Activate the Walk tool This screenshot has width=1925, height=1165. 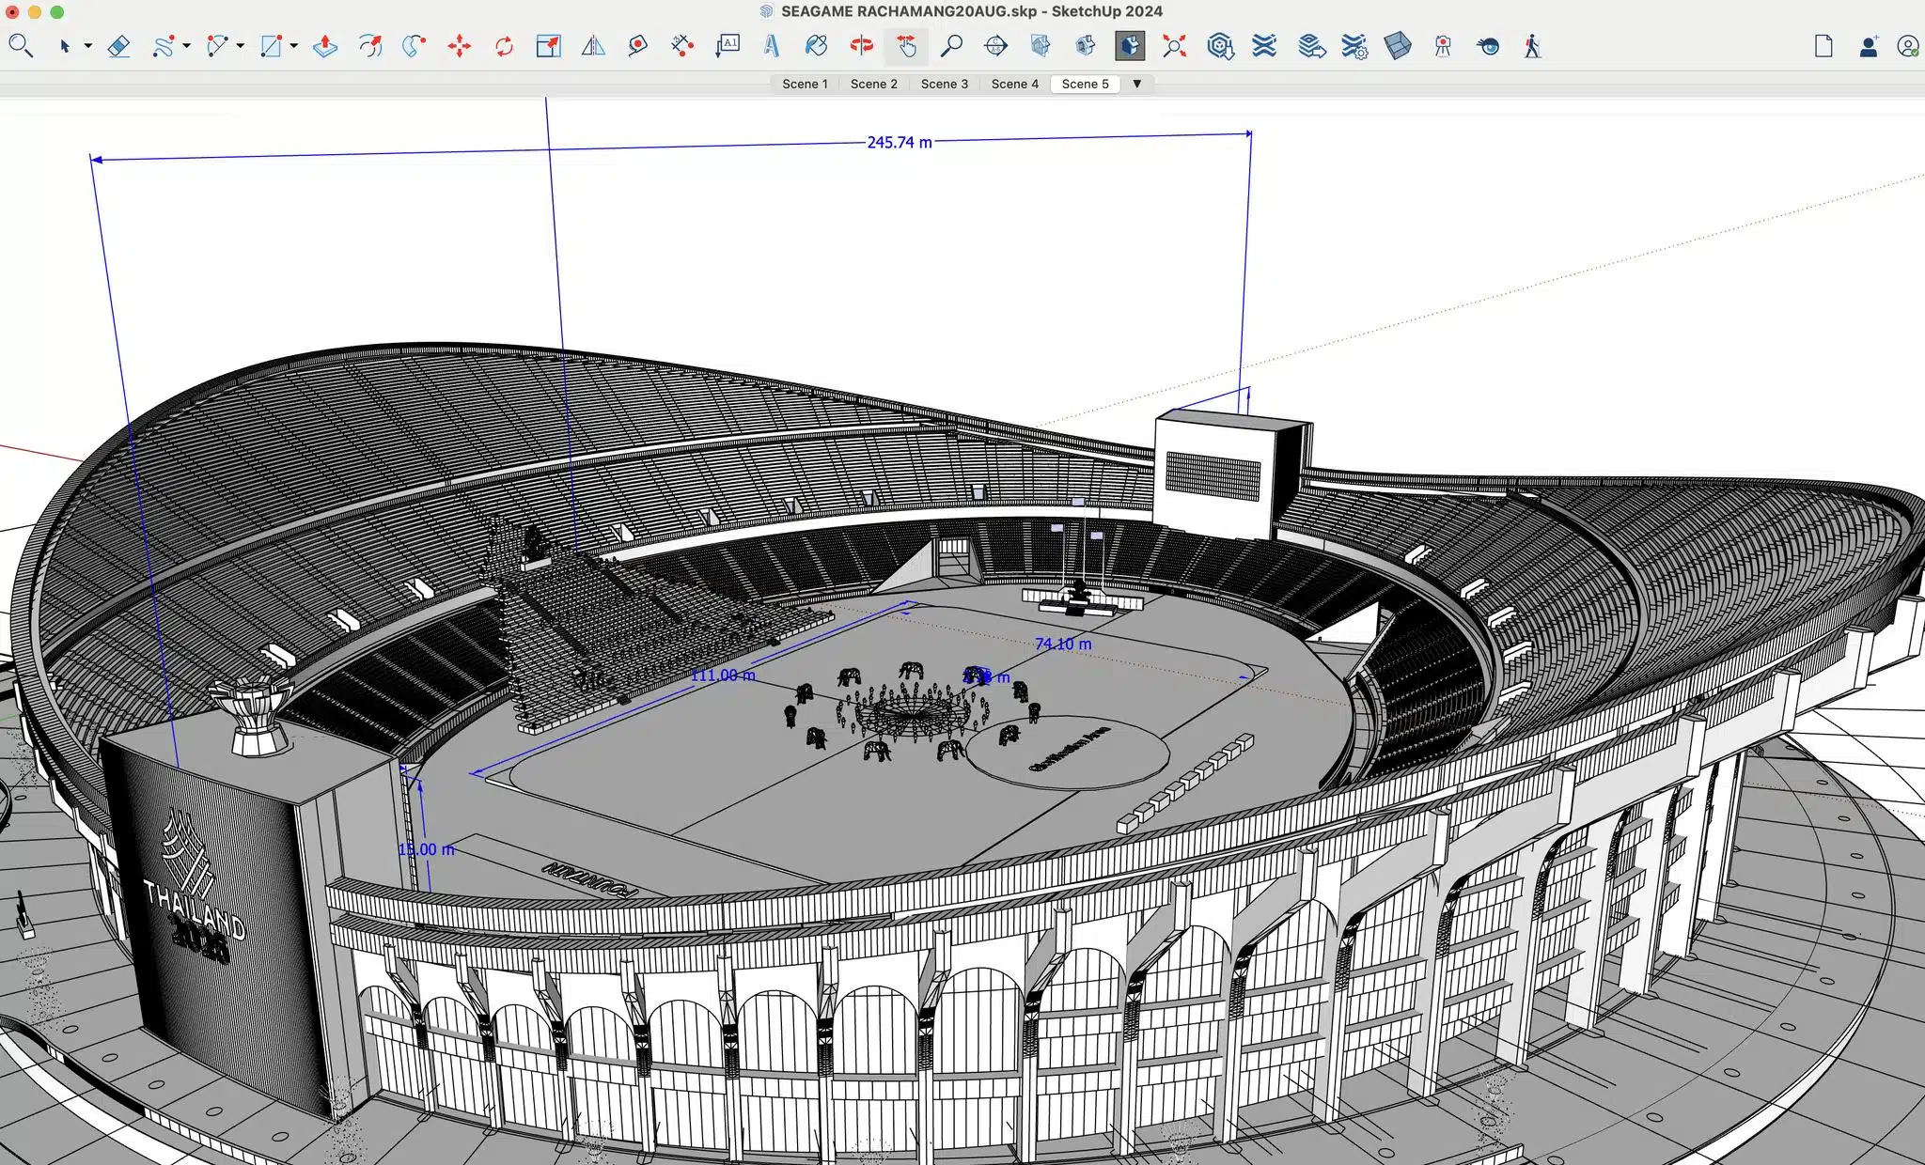1532,45
